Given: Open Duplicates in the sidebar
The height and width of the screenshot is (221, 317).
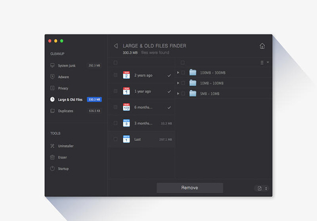Looking at the screenshot, I should click(66, 111).
